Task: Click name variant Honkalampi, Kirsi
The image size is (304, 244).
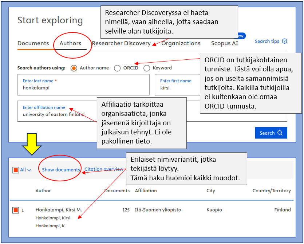Action: click(x=53, y=218)
